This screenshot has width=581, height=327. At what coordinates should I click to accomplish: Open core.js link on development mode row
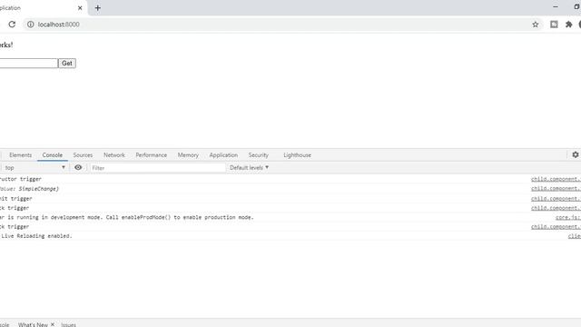coord(568,218)
